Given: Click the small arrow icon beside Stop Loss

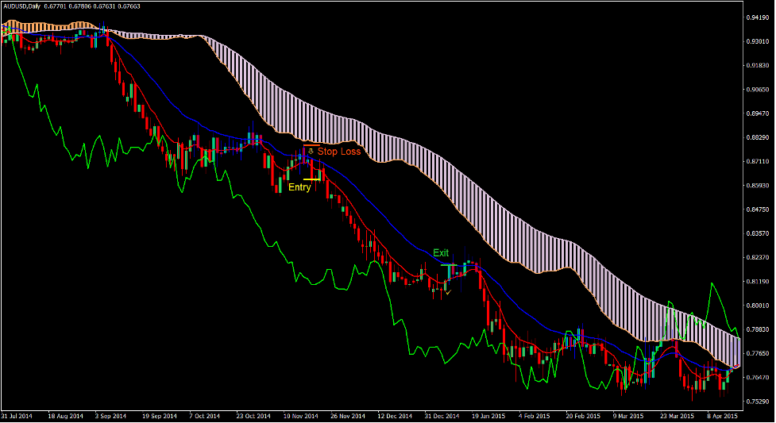Looking at the screenshot, I should point(311,151).
